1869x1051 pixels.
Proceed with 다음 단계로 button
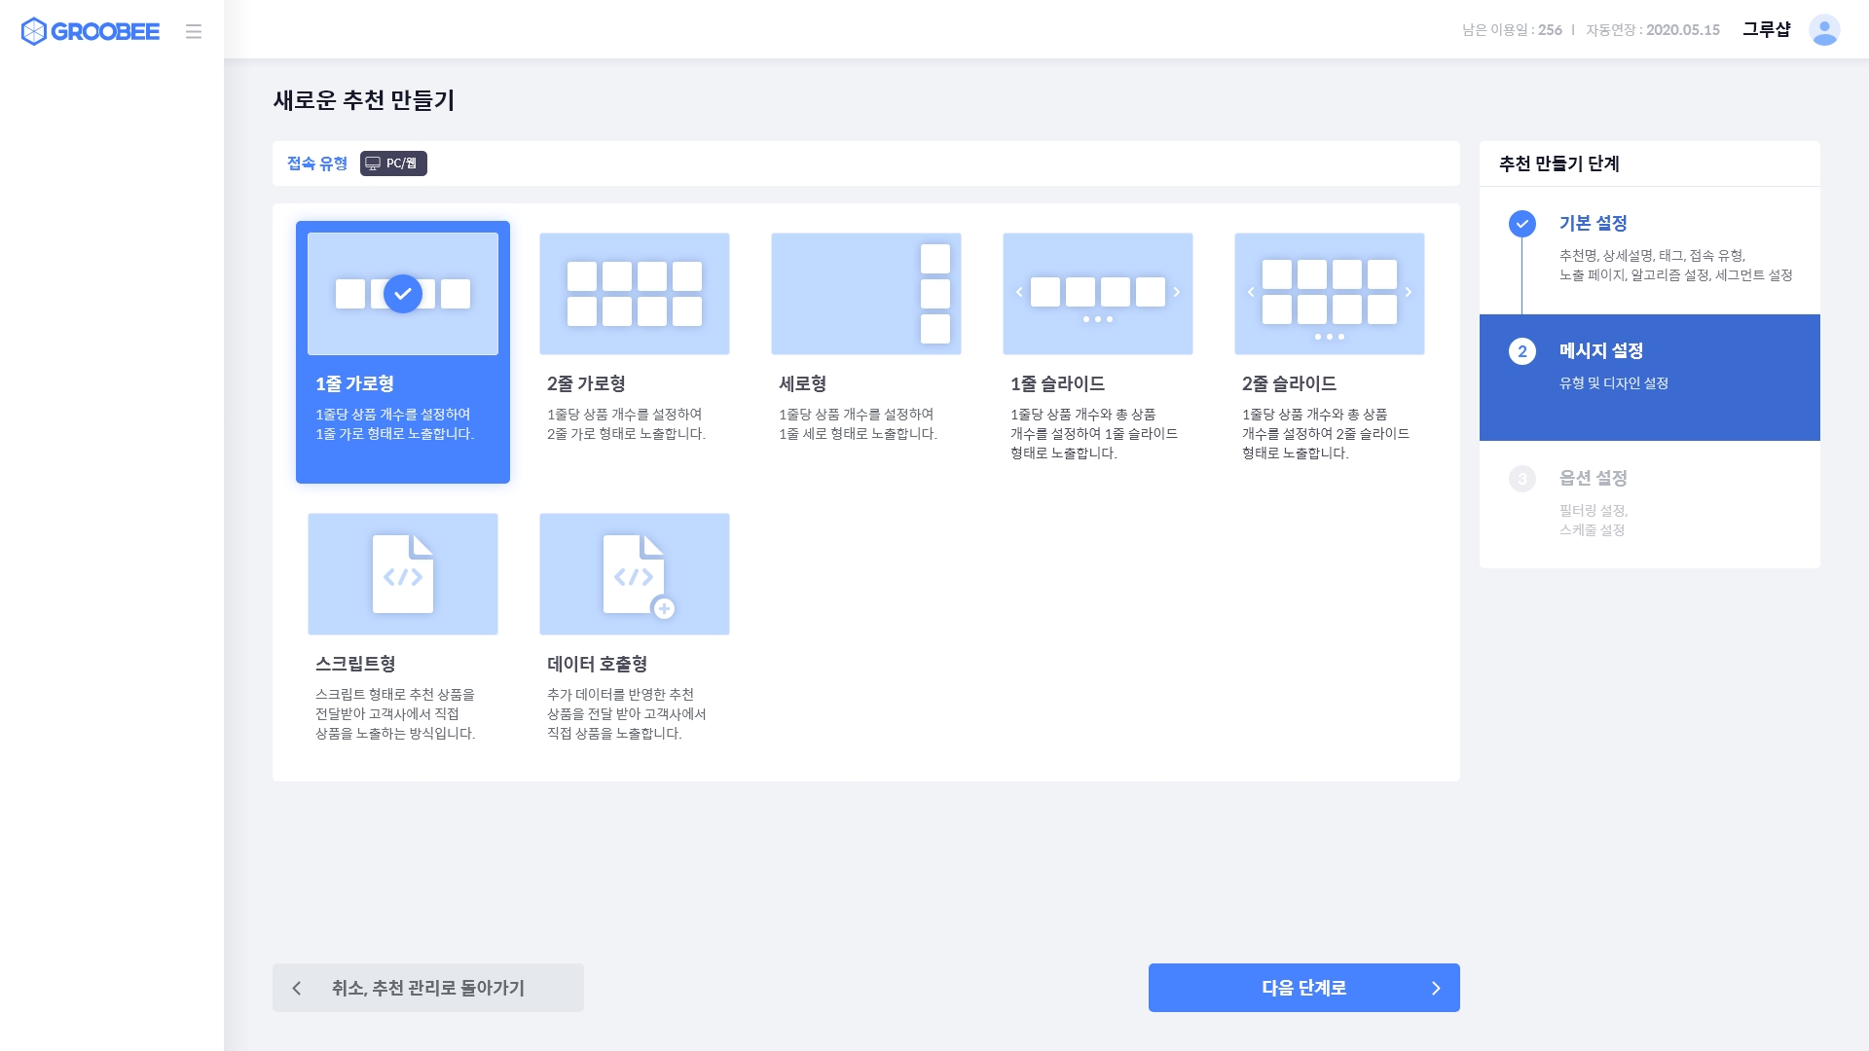click(1302, 988)
